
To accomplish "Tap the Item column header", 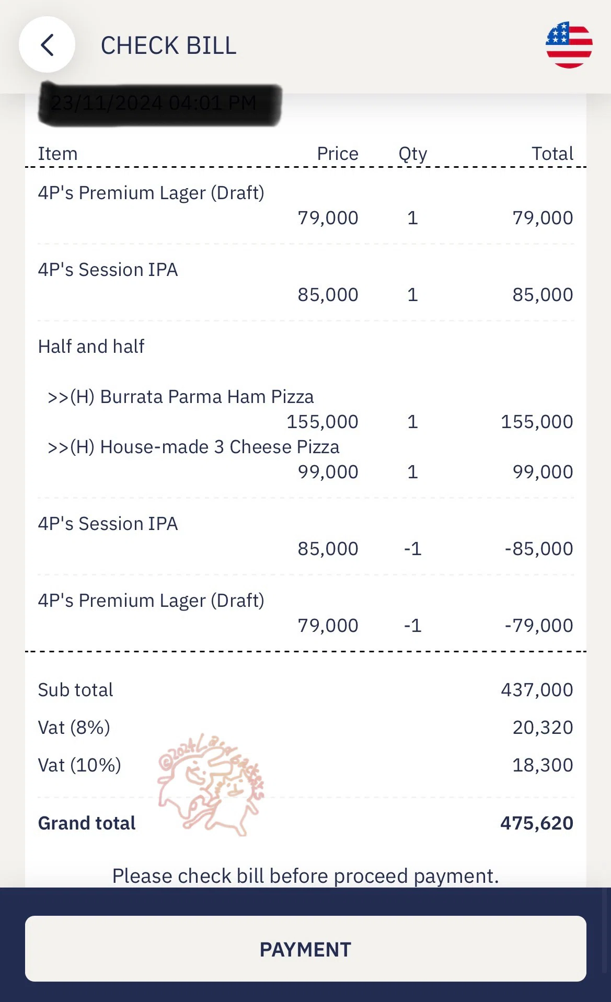I will [x=57, y=154].
